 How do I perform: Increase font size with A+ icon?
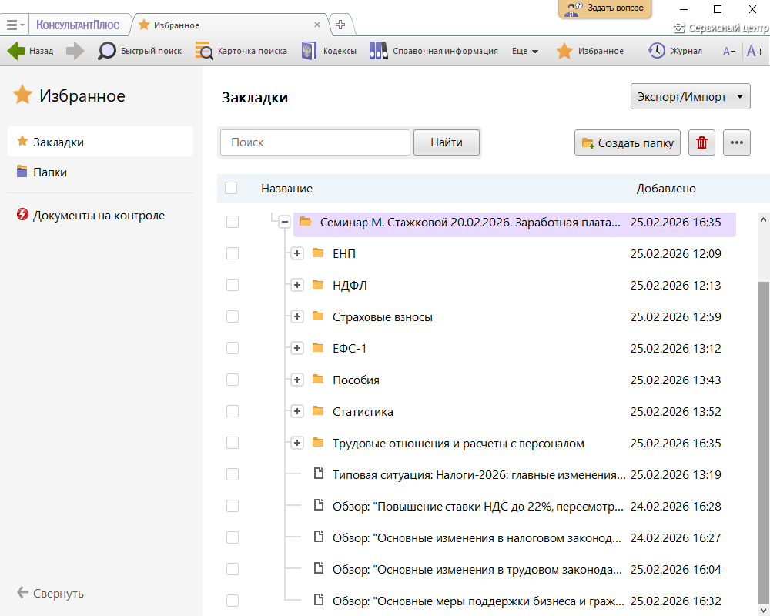point(755,51)
